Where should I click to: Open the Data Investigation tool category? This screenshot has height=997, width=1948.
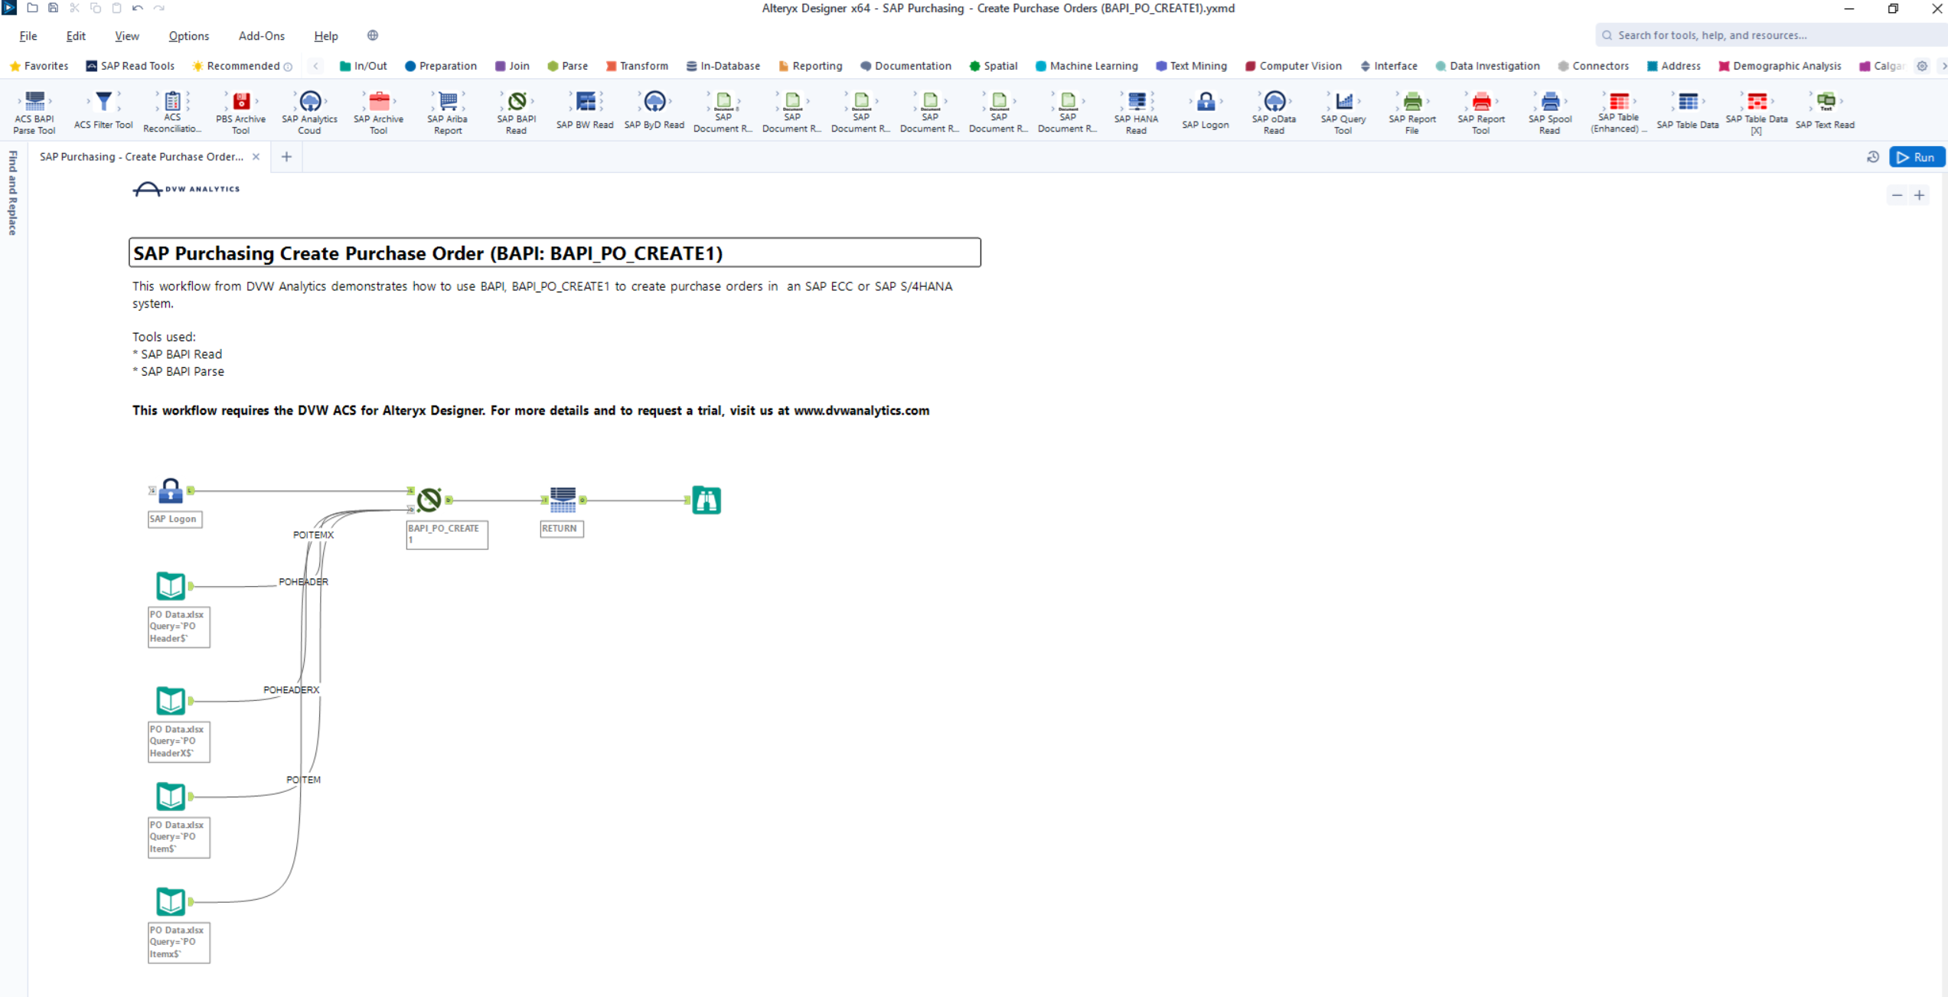click(1487, 66)
